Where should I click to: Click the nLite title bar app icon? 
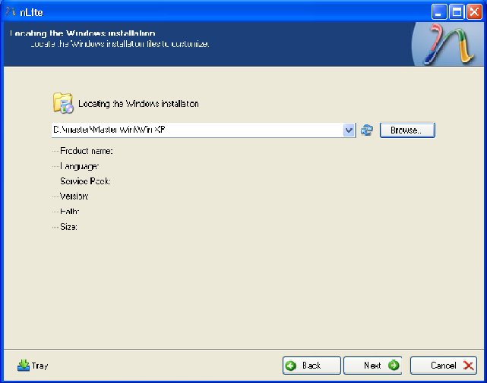click(x=11, y=12)
